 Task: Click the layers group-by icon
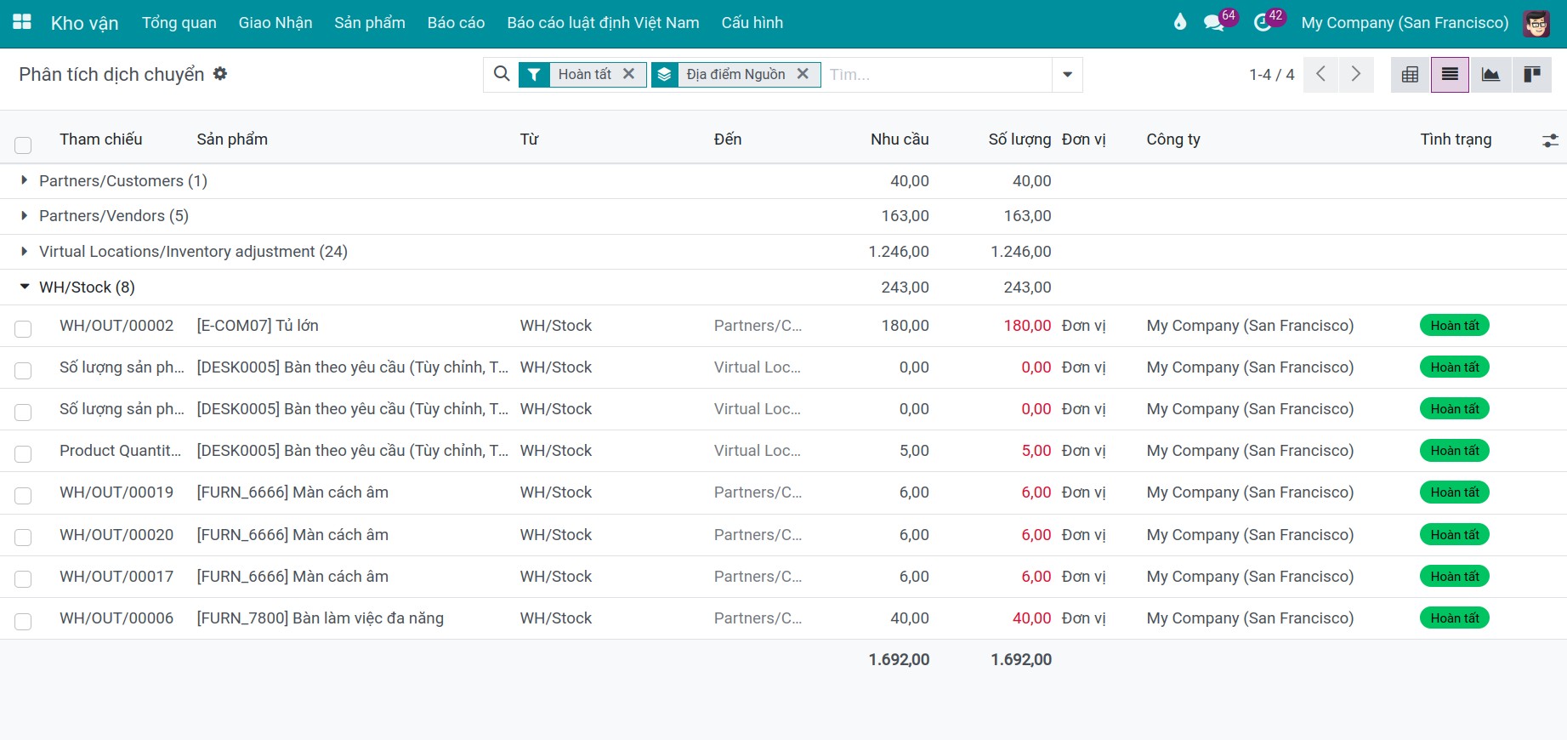(x=665, y=75)
